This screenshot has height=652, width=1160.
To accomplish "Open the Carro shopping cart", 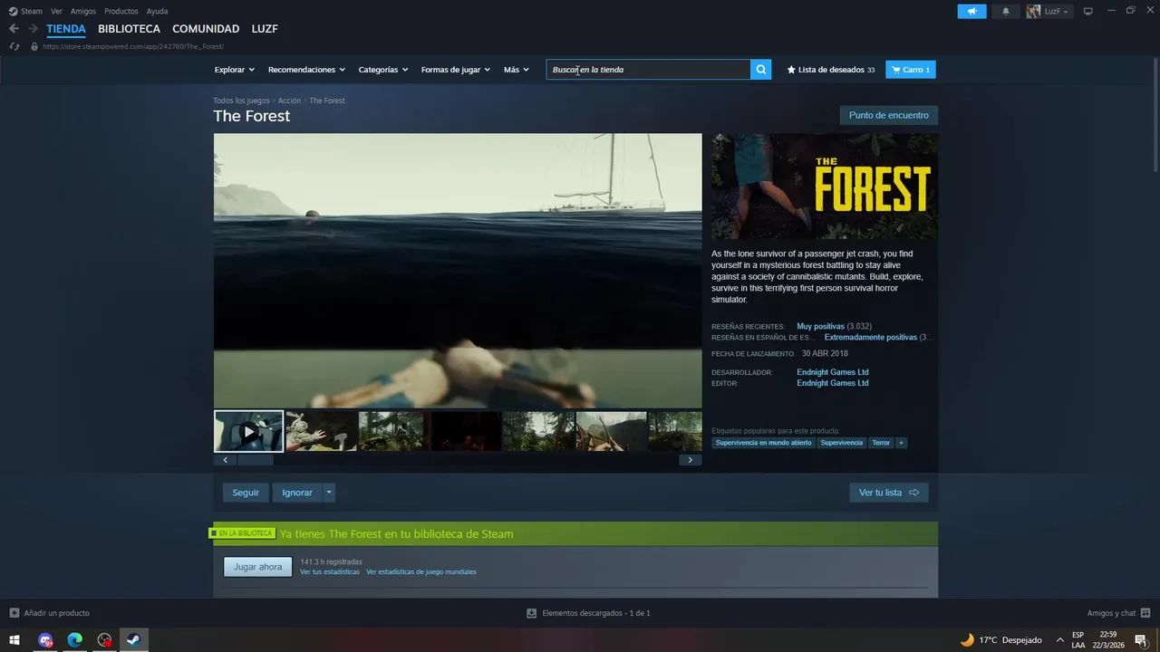I will [x=911, y=70].
